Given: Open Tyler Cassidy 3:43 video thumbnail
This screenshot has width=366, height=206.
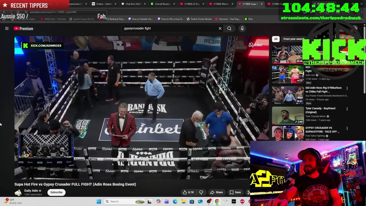Looking at the screenshot, I should pos(288,115).
